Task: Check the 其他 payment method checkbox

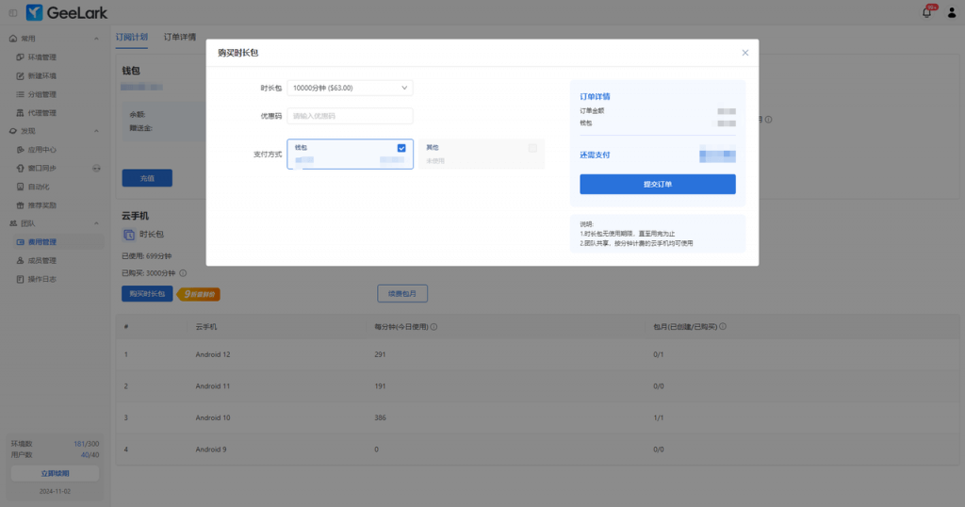Action: [x=532, y=148]
